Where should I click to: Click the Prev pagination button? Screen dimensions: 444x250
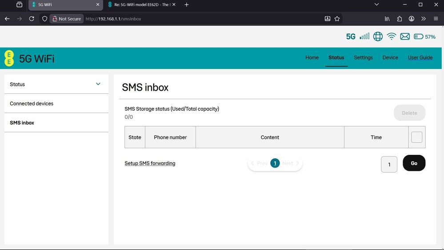(260, 163)
